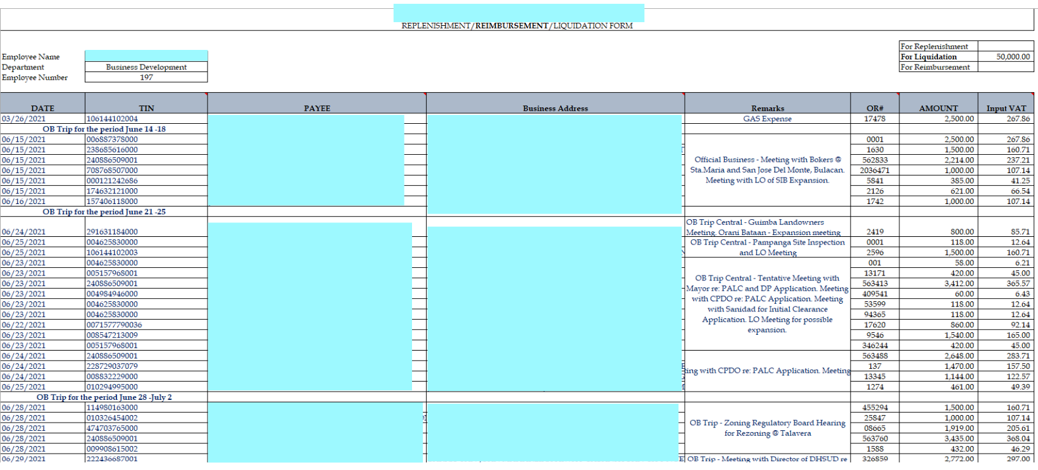The image size is (1038, 470).
Task: Click the 'Employee Number' label
Action: 35,78
